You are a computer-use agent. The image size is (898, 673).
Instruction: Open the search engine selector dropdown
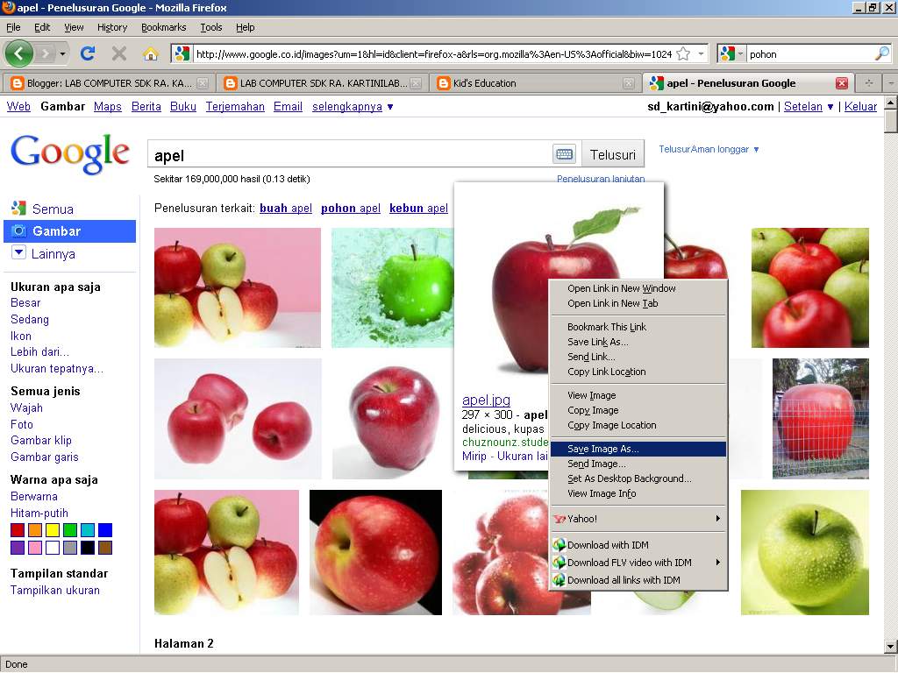[740, 53]
